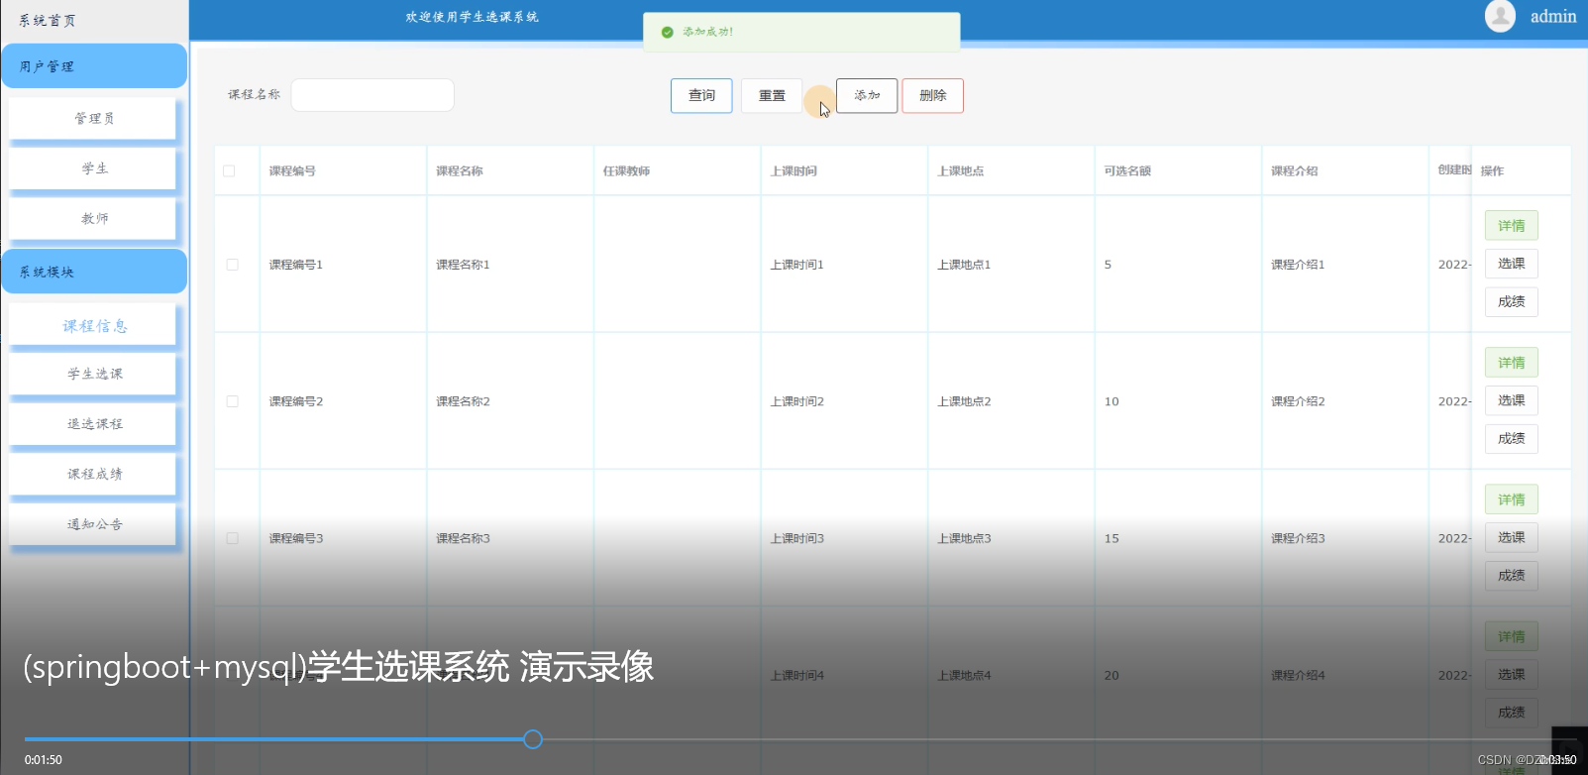Open 系统首页 in the sidebar
1588x775 pixels.
click(47, 20)
